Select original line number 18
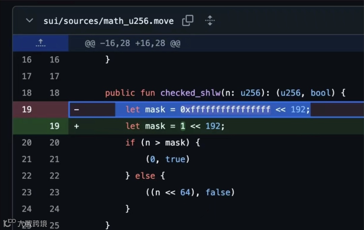The image size is (364, 230). pos(27,93)
